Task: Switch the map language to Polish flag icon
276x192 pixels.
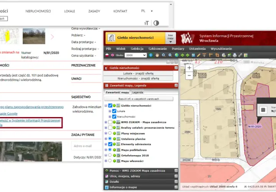Action: (107, 55)
